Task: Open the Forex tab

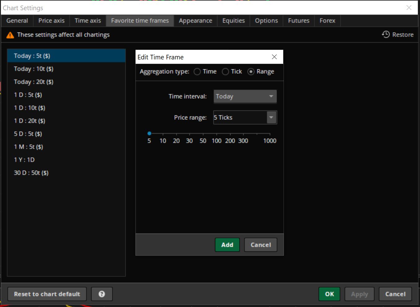Action: (x=328, y=21)
